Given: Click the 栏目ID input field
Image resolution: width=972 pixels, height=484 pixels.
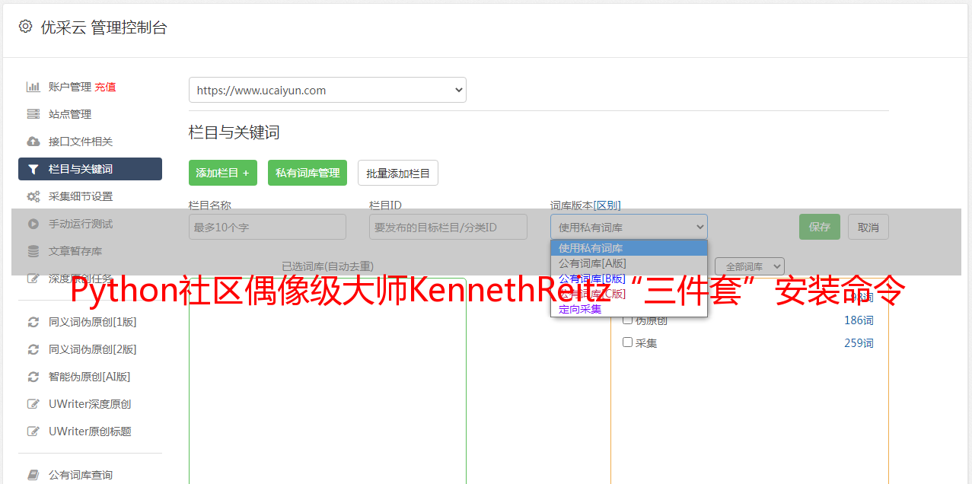Looking at the screenshot, I should point(448,227).
